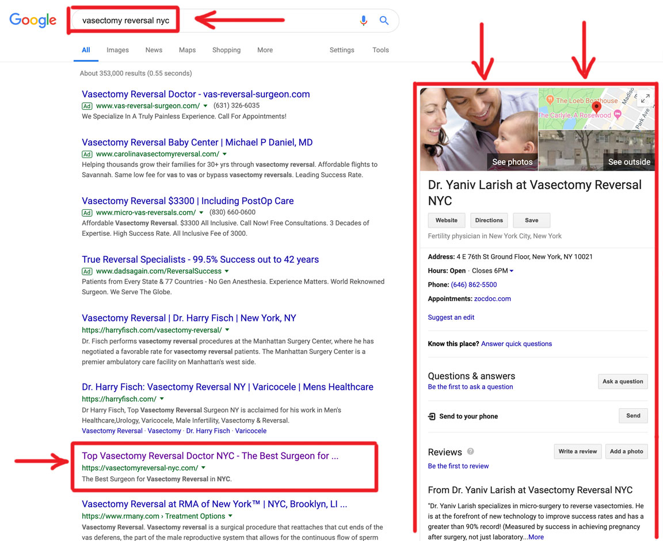
Task: Open Vasectomy Reversal Baby Center result
Action: [x=197, y=143]
